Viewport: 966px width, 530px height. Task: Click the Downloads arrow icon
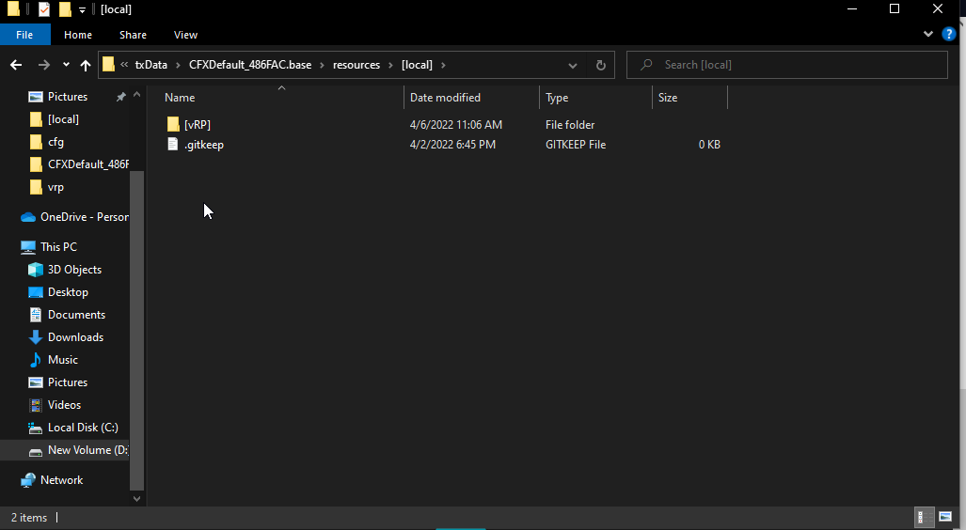(36, 337)
